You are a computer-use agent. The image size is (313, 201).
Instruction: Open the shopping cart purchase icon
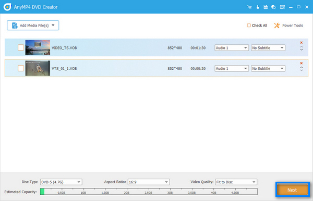[249, 7]
